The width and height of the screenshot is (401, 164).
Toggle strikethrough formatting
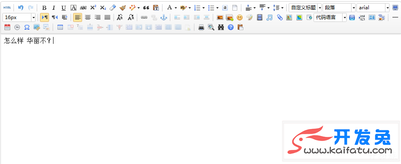click(x=83, y=8)
